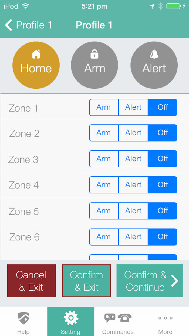Open Commands via the telephone icon
This screenshot has width=189, height=336.
pos(124,318)
